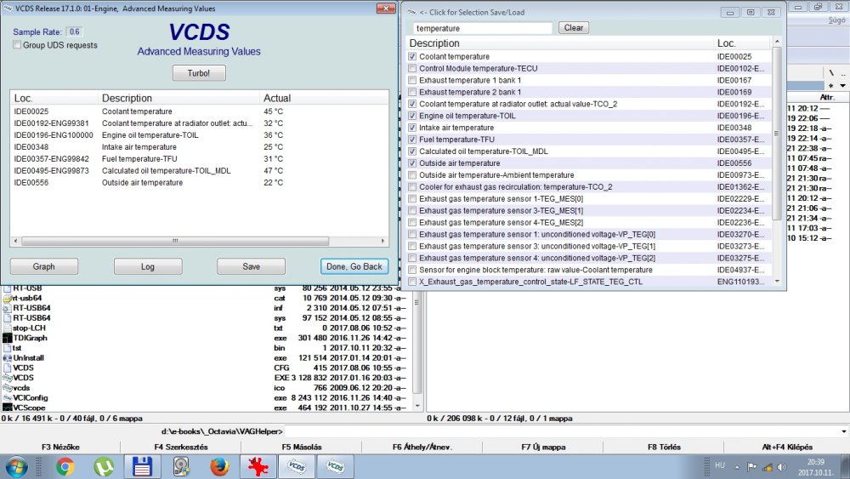The height and width of the screenshot is (479, 850).
Task: Check 'Exhaust temperature 1 bank 1' box
Action: (x=412, y=80)
